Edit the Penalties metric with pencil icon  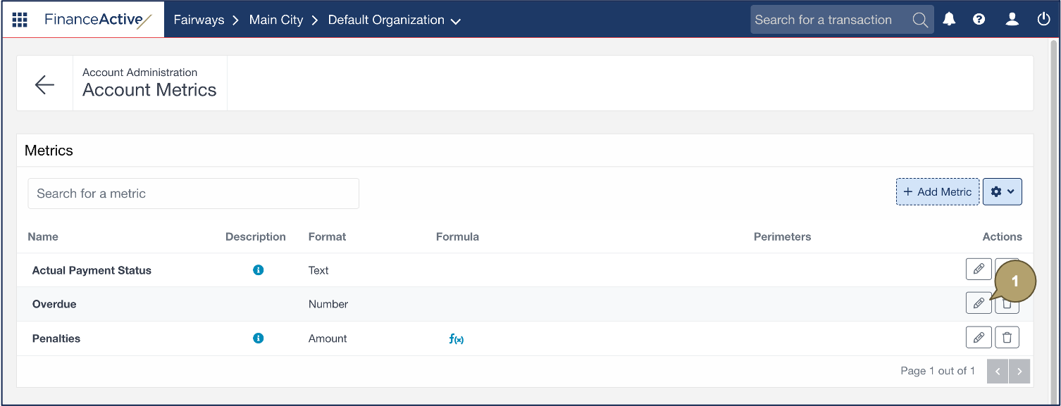pos(978,338)
